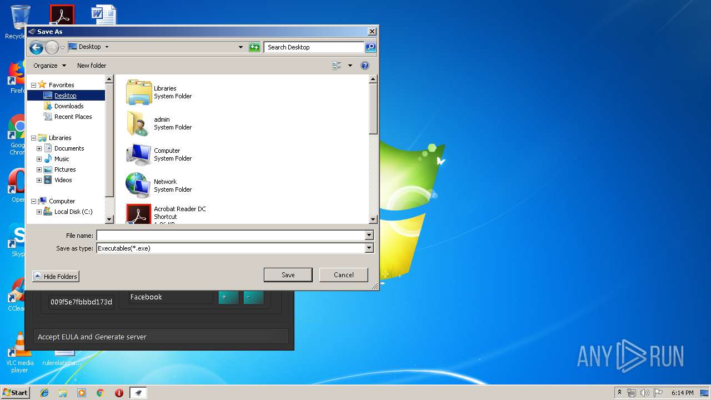Click the Back navigation arrow in Save As
711x400 pixels.
[37, 47]
